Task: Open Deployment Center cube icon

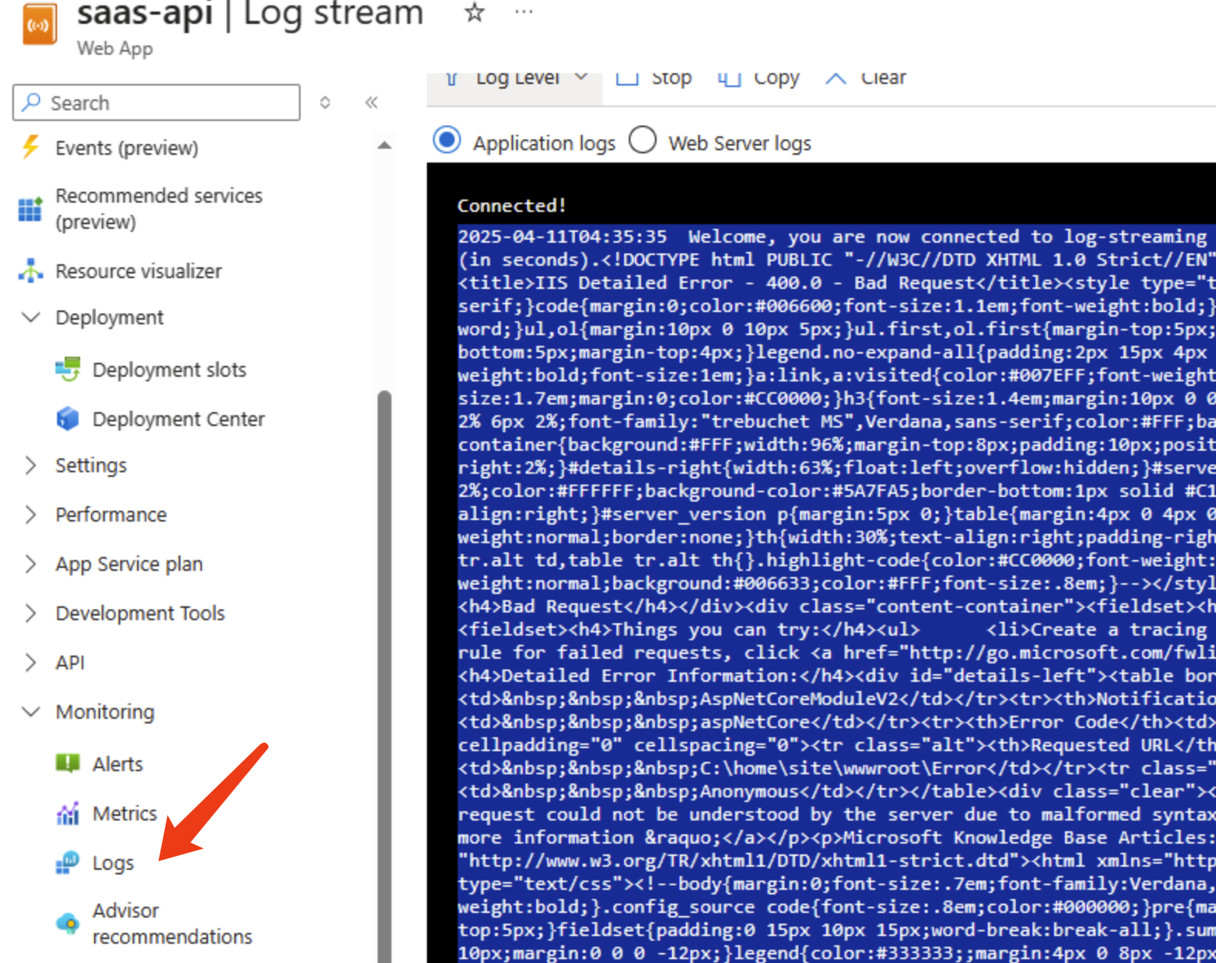Action: click(68, 419)
